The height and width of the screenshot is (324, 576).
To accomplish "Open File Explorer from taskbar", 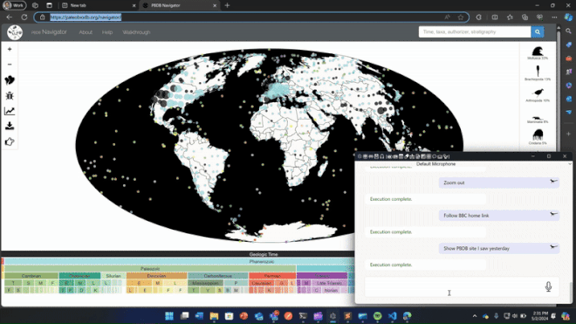I will [x=214, y=316].
